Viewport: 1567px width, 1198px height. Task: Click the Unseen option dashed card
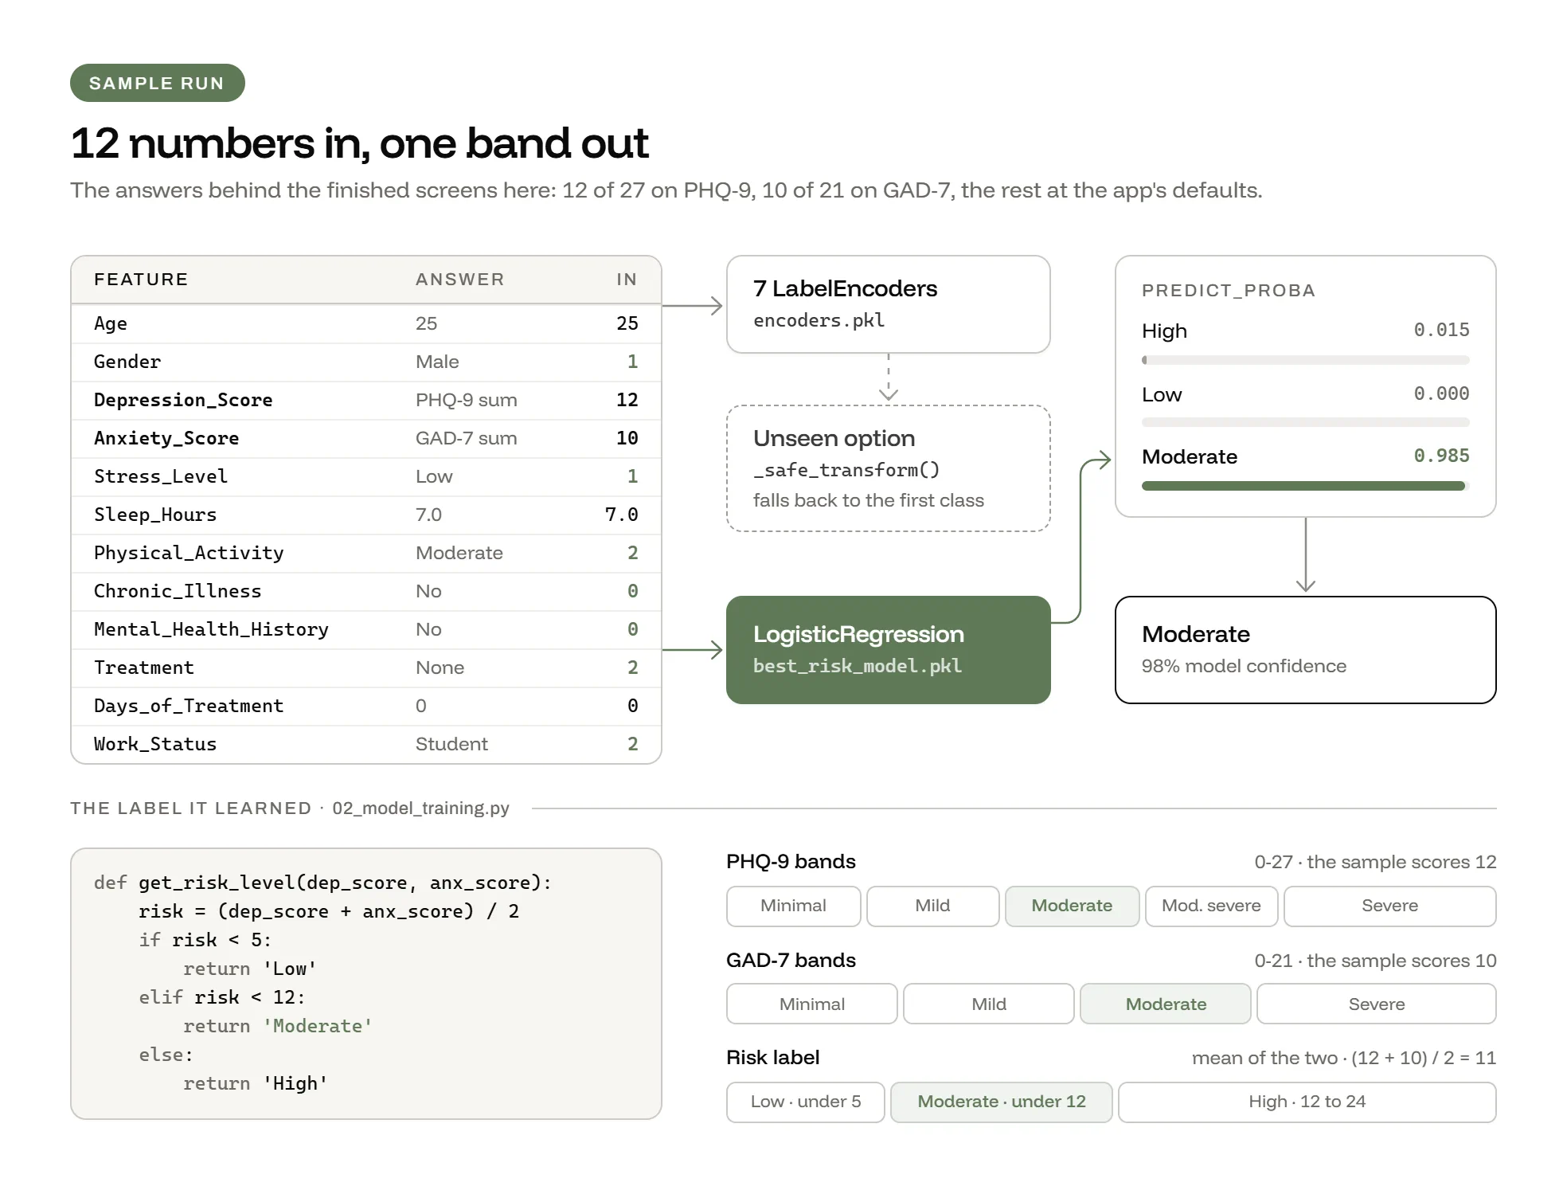tap(888, 468)
